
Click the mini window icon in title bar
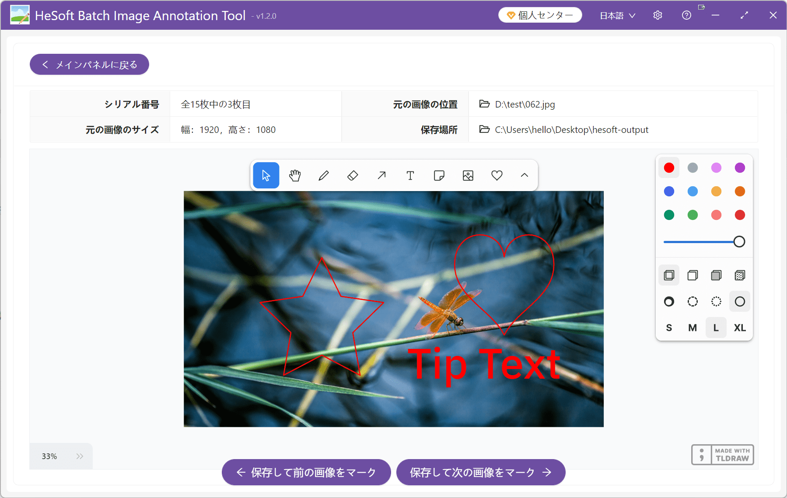[x=701, y=7]
